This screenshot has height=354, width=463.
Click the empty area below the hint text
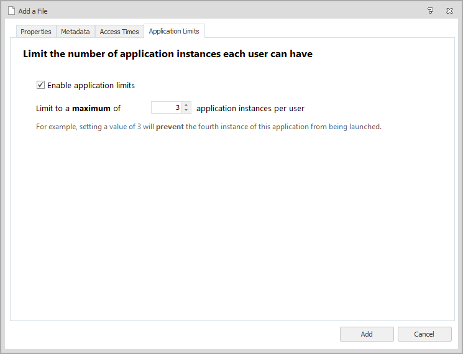coord(231,224)
